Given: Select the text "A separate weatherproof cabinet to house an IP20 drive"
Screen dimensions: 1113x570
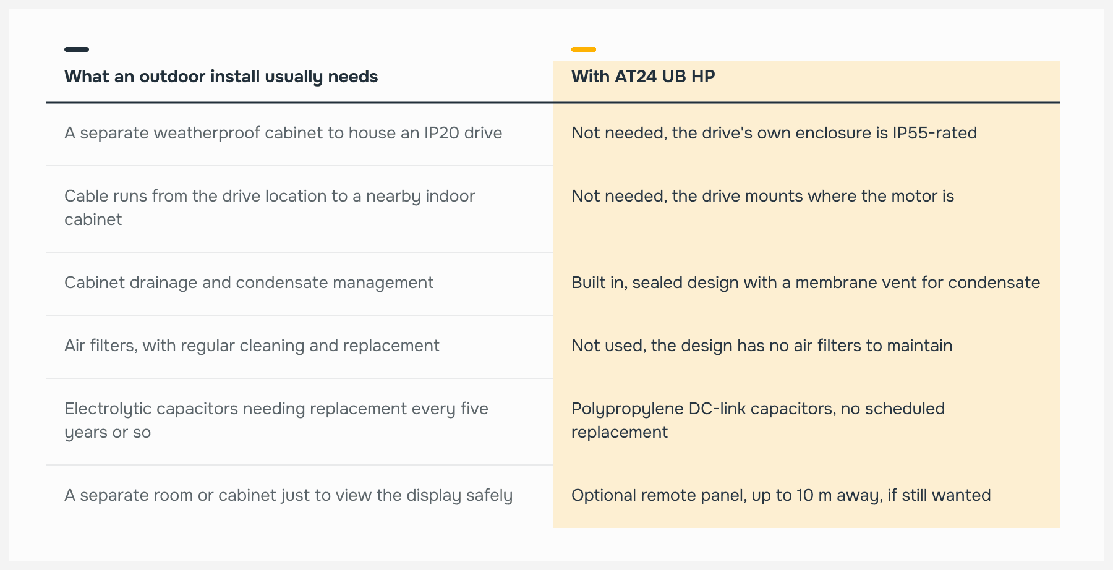Looking at the screenshot, I should [x=283, y=133].
